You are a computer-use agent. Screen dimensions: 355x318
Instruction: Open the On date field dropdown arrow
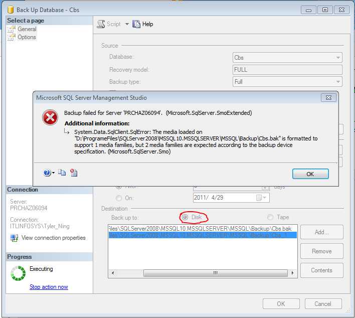pyautogui.click(x=264, y=198)
